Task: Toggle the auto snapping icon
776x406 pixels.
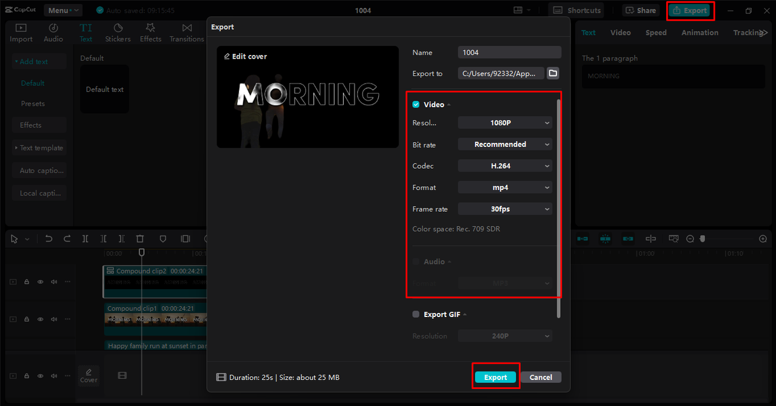Action: [605, 239]
